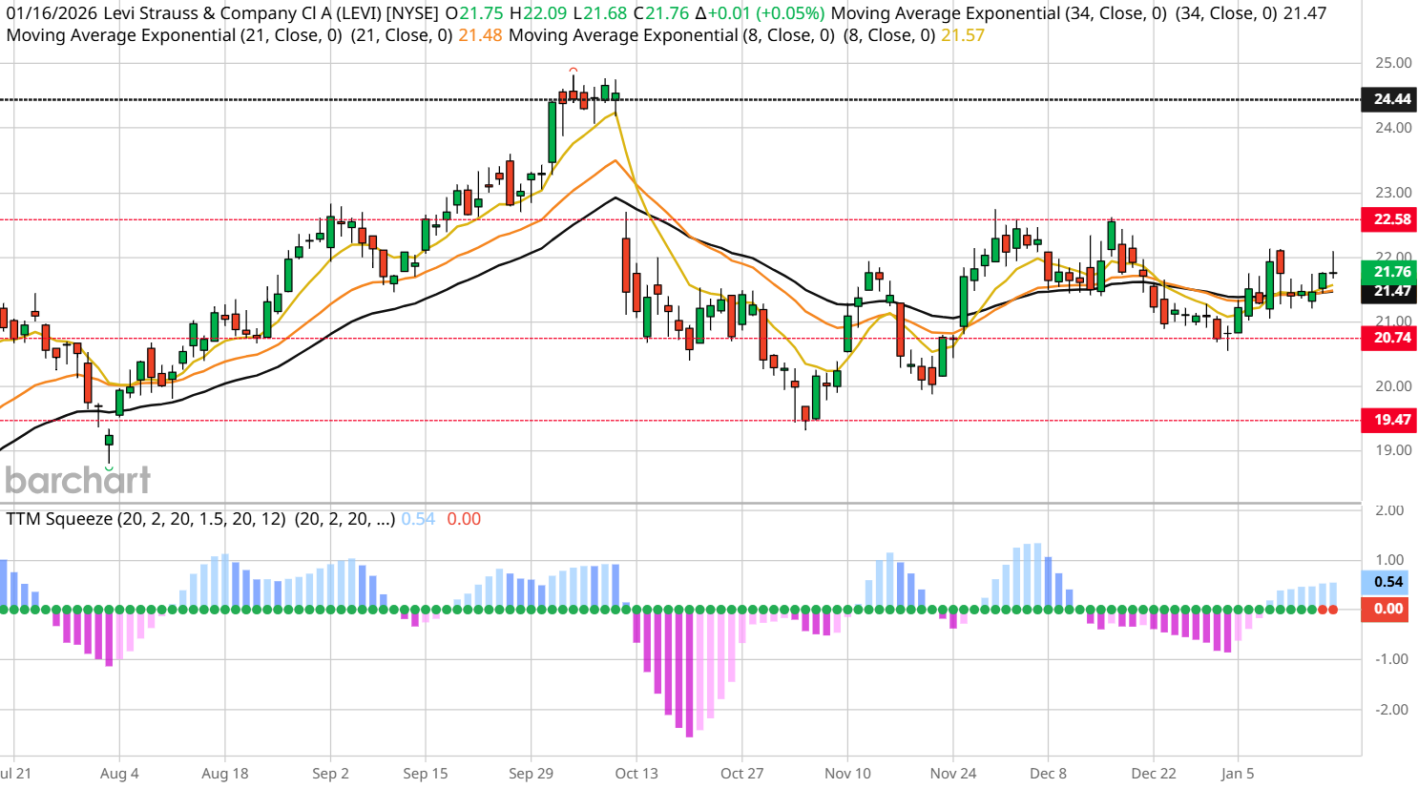Click the 21.47 EMA value in the header

tap(1304, 13)
